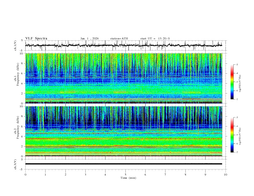Click the "start UT = 13:20:0" header text
254x196 pixels.
155,38
